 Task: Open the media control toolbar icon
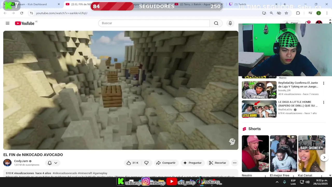310,13
